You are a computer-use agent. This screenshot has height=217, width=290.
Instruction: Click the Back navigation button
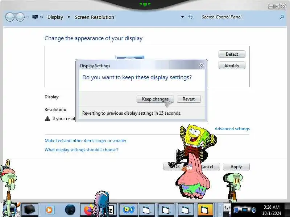[10, 17]
